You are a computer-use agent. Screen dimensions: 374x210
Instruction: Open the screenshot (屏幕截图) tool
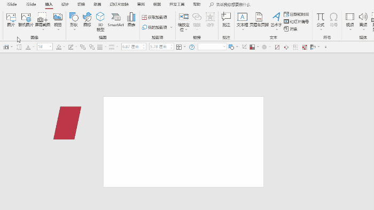point(43,20)
